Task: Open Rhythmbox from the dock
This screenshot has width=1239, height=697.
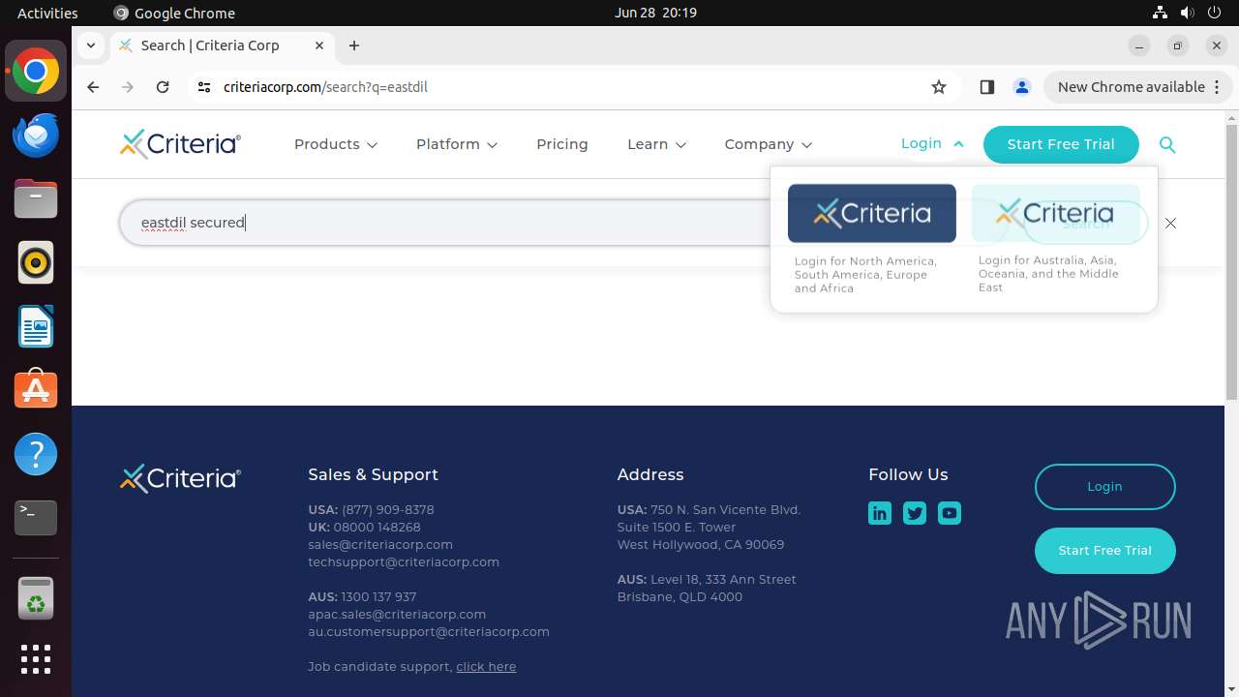Action: click(36, 263)
